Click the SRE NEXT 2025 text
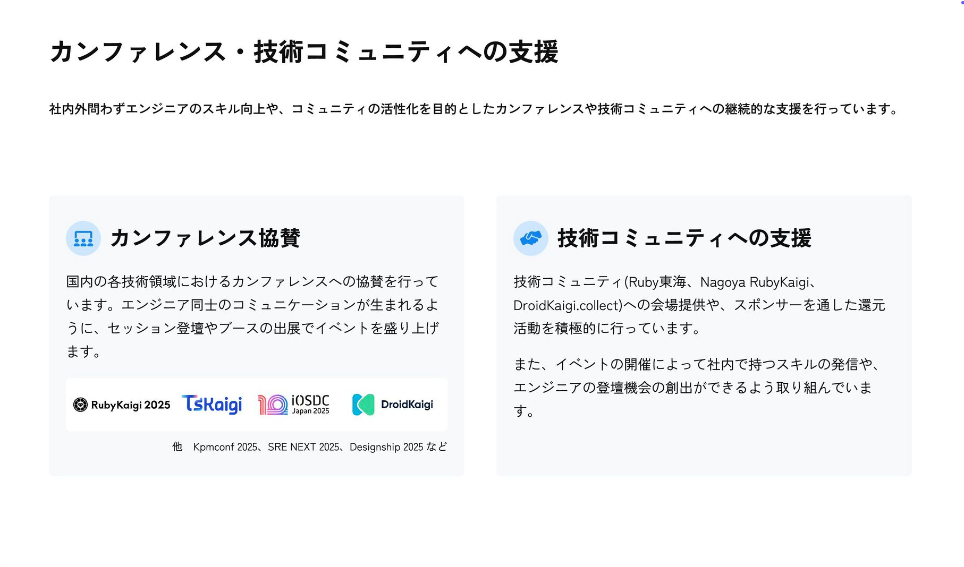 [303, 447]
